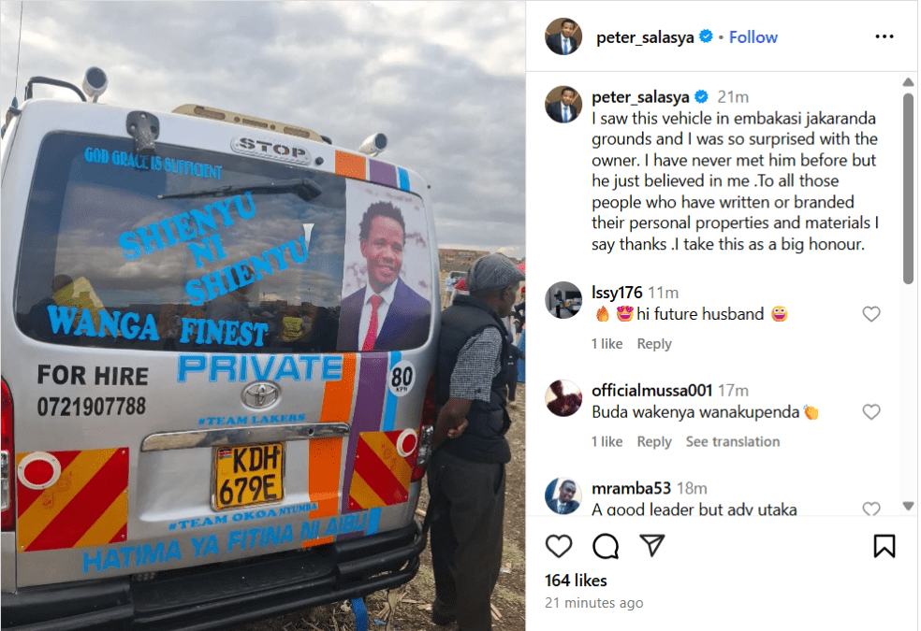Image resolution: width=921 pixels, height=631 pixels.
Task: Like officialmussa001's comment heart
Action: click(x=871, y=412)
